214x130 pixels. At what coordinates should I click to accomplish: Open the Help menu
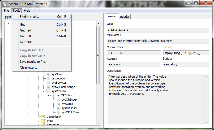27,11
